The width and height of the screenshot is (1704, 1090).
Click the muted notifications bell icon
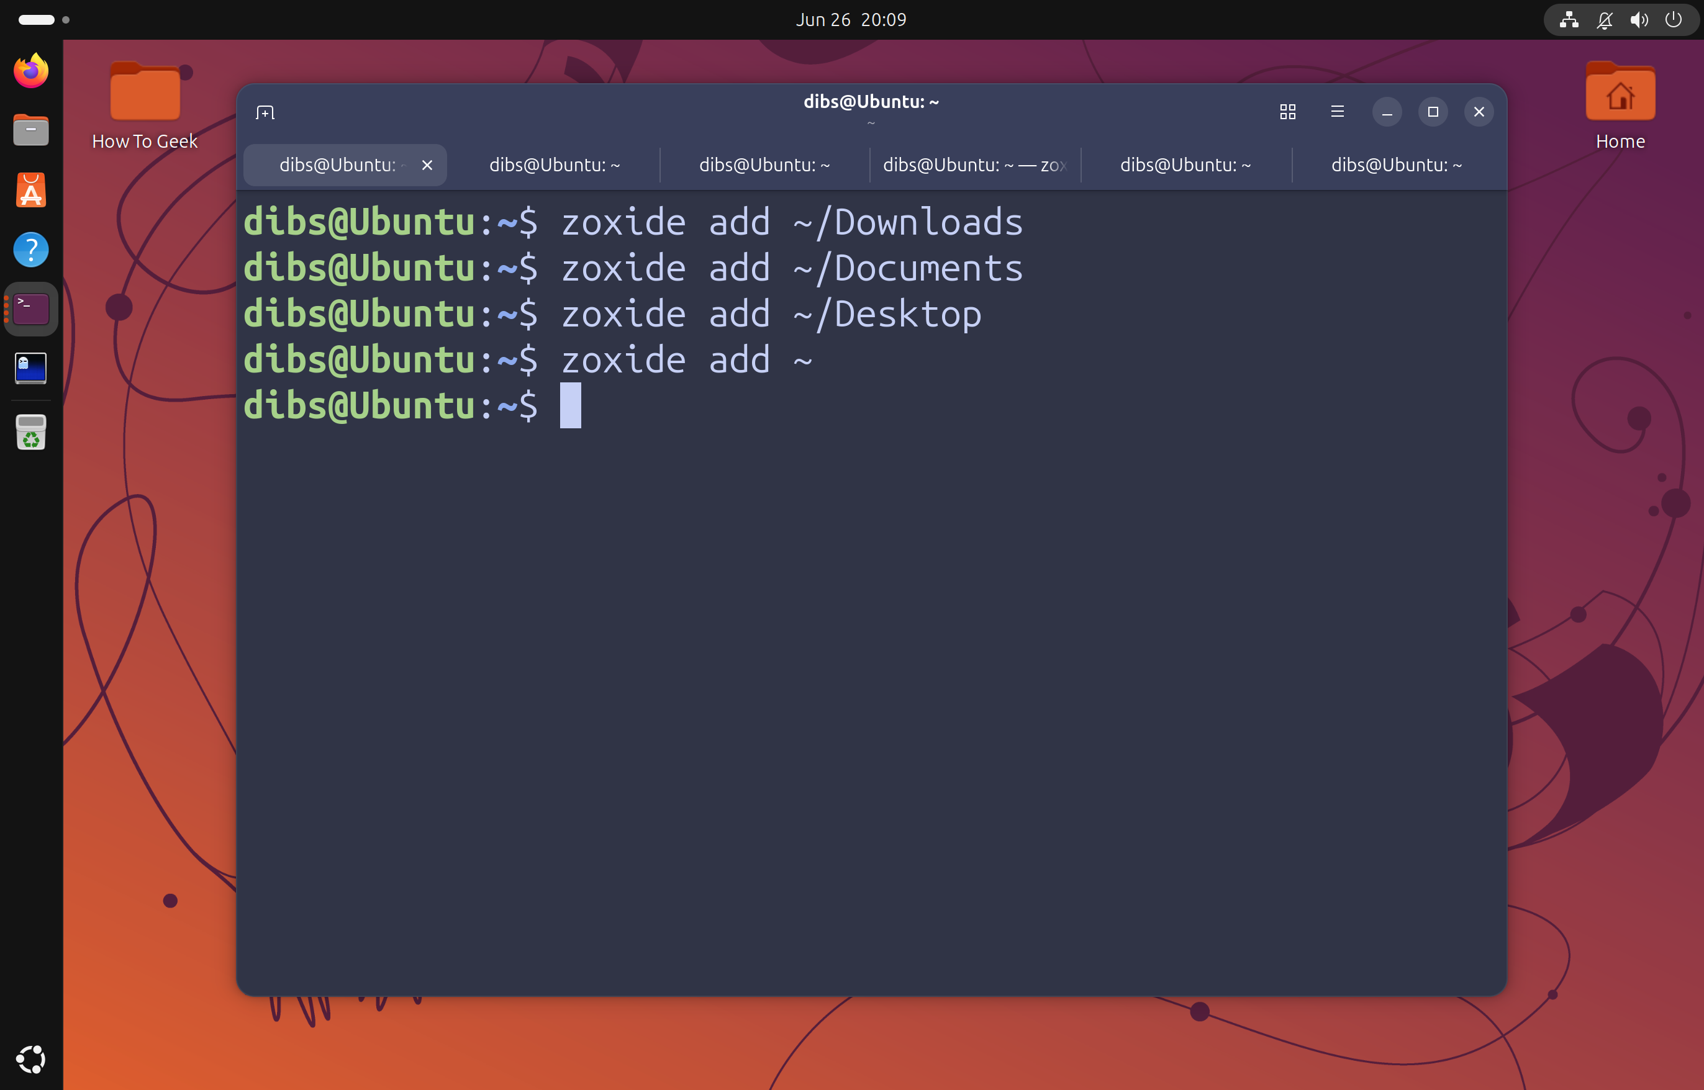click(x=1604, y=20)
